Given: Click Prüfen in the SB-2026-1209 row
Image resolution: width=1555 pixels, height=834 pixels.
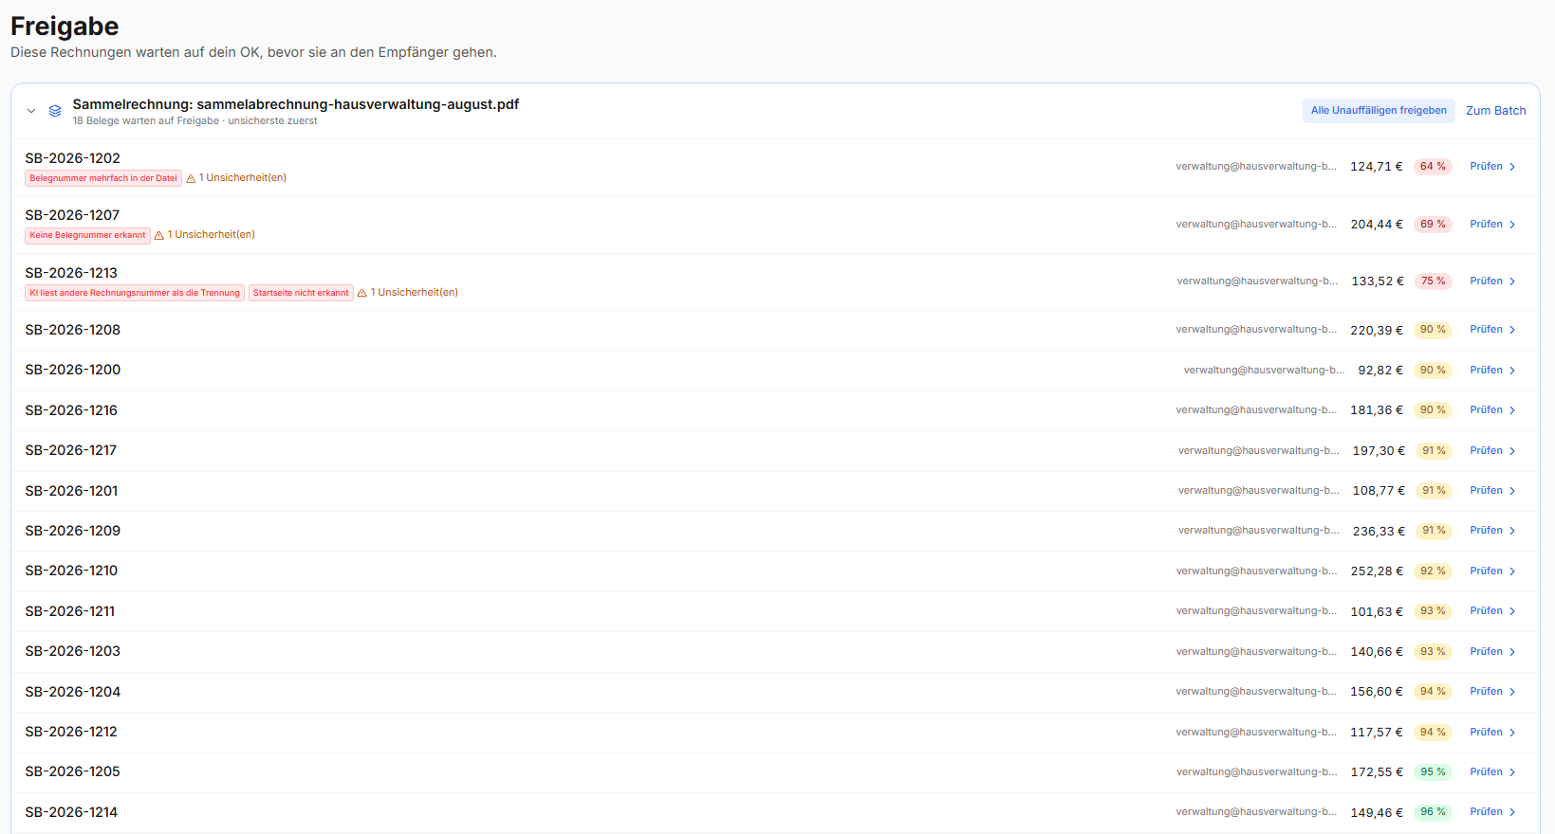Looking at the screenshot, I should pos(1493,531).
